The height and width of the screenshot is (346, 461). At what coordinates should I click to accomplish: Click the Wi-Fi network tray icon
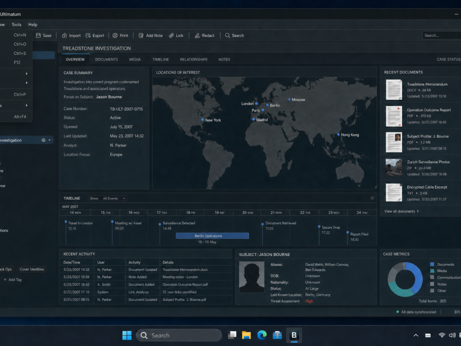click(441, 335)
